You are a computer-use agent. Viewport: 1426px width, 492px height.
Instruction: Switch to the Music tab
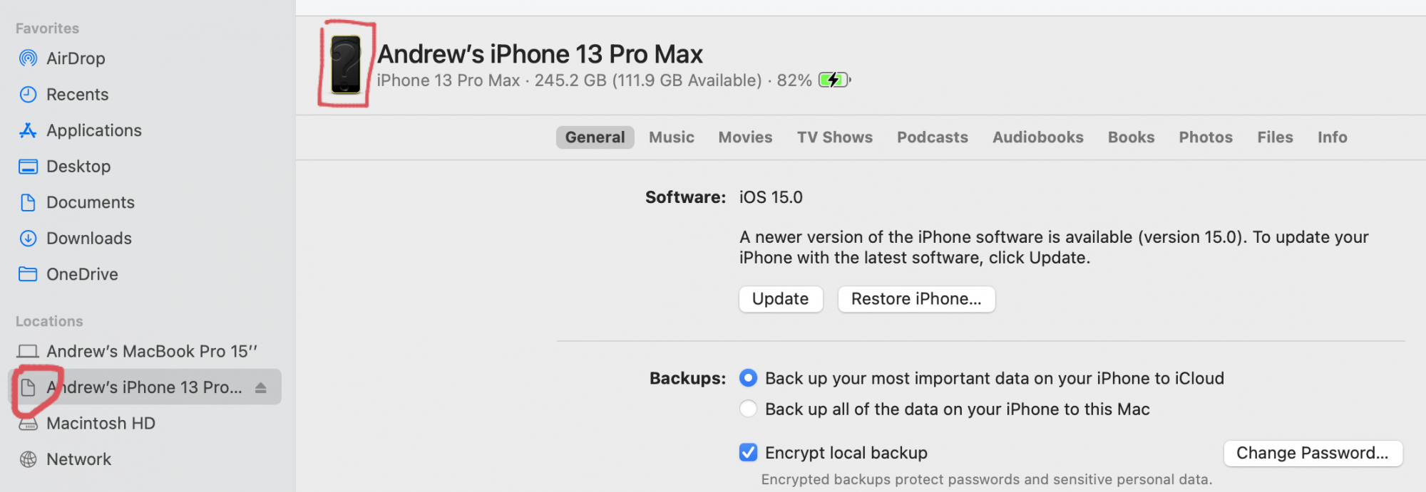pyautogui.click(x=671, y=137)
